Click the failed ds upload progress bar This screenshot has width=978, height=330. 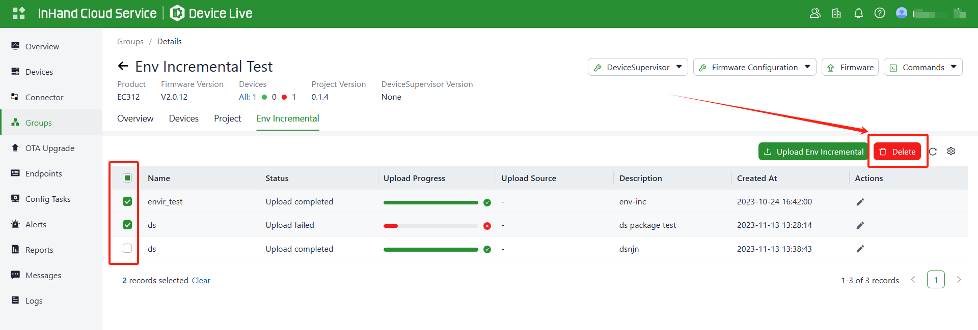(430, 226)
